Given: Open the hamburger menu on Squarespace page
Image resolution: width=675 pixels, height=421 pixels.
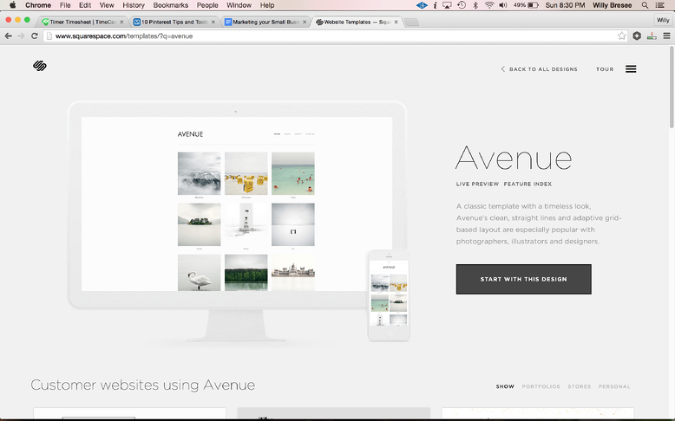Looking at the screenshot, I should 631,68.
